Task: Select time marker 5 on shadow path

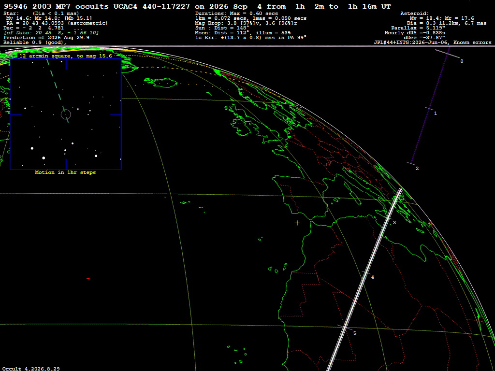Action: pos(354,333)
